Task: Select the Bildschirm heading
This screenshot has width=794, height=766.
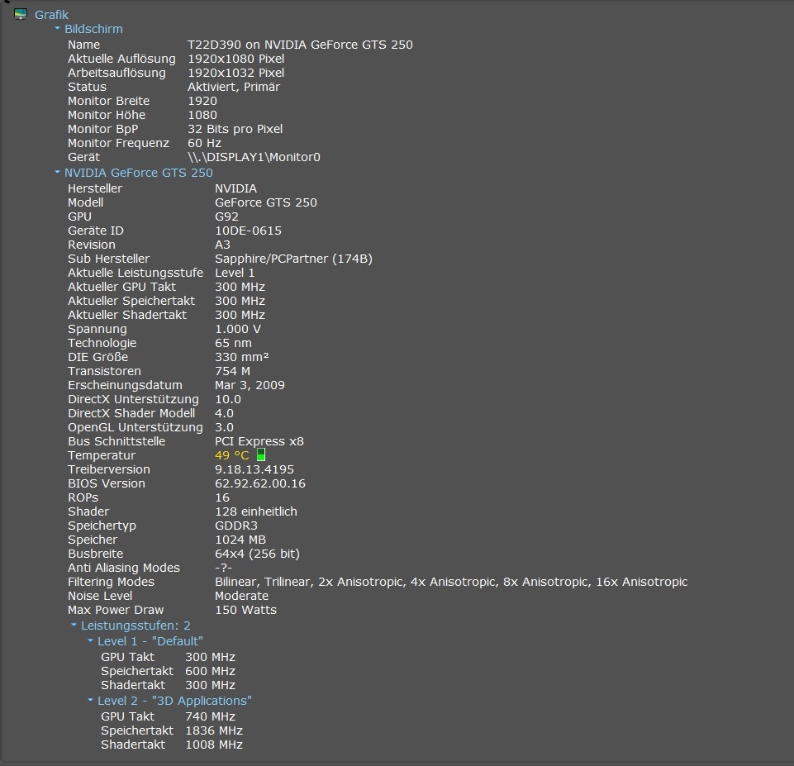Action: click(93, 29)
